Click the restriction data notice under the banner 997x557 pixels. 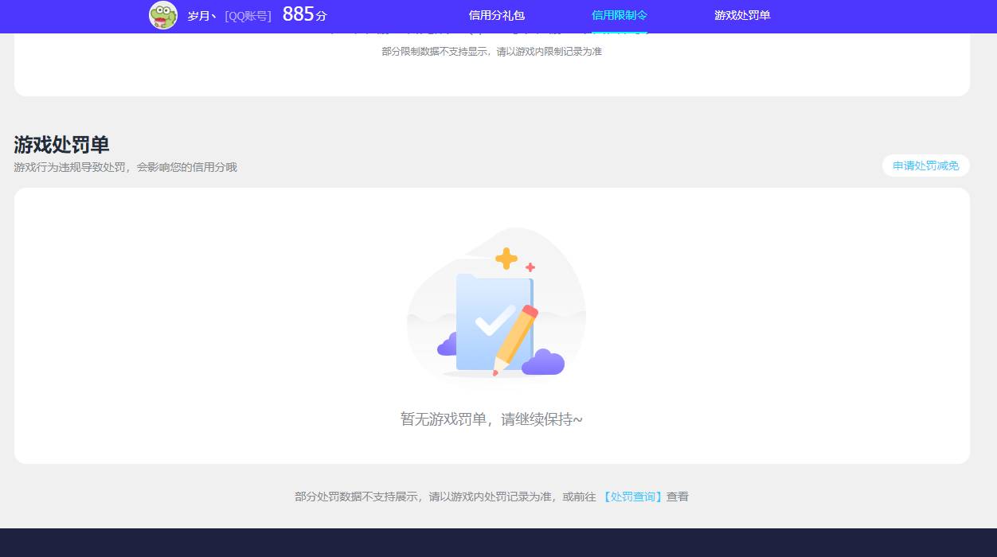(492, 51)
